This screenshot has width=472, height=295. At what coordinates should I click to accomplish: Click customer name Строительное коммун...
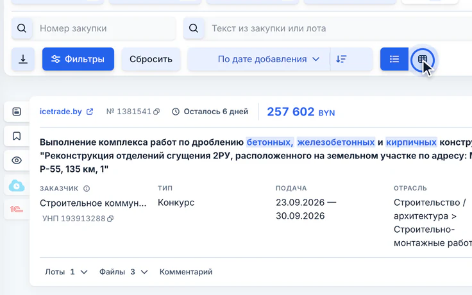[93, 203]
